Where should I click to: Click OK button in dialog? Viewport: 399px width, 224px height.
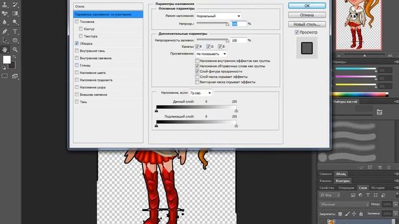pos(307,6)
